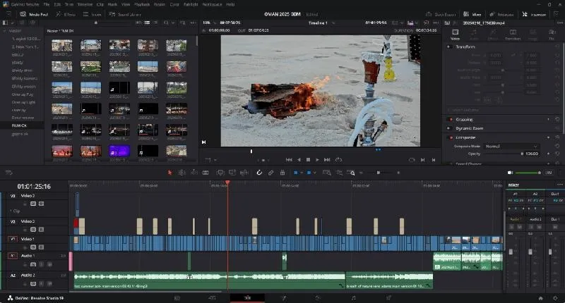
Task: Toggle the Dynamic Zoom enable switch
Action: [449, 128]
